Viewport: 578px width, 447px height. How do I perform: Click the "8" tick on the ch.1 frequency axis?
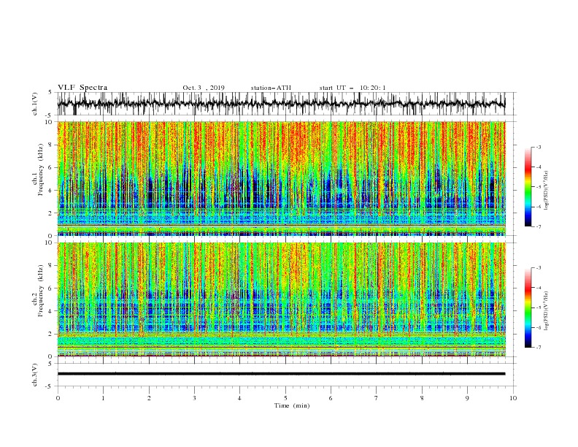51,145
